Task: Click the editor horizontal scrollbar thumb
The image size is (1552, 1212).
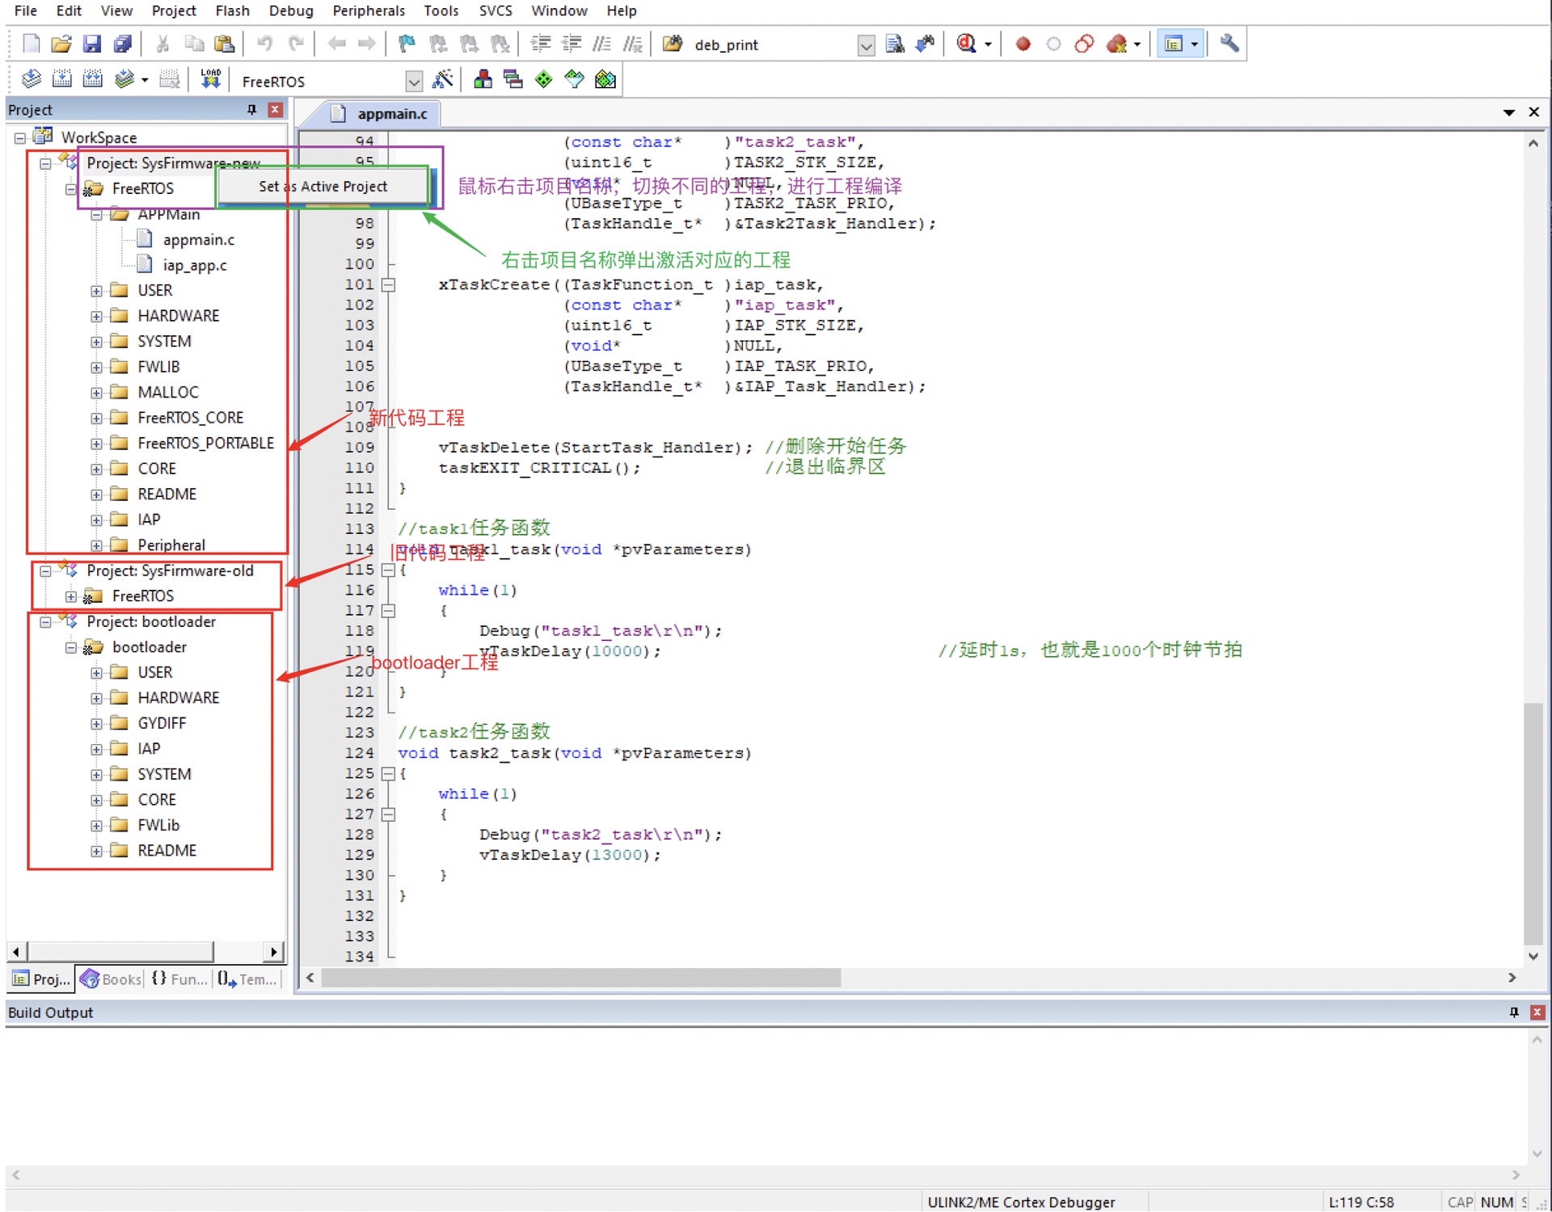Action: (x=580, y=978)
